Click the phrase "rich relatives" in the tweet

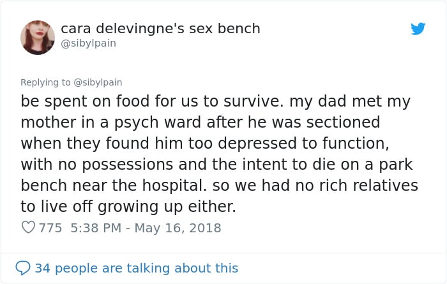coord(368,186)
